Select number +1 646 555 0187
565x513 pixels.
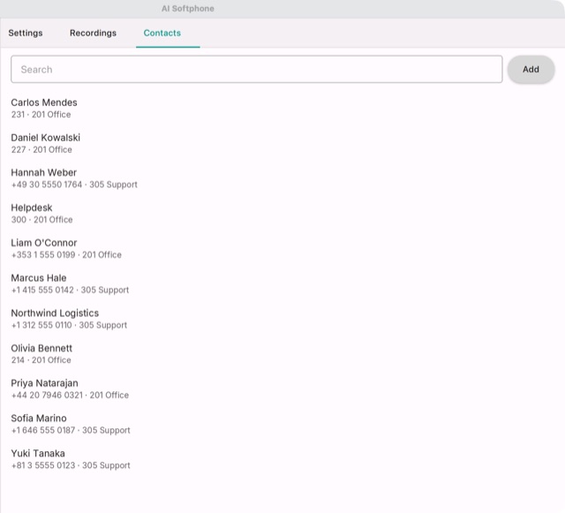(43, 430)
